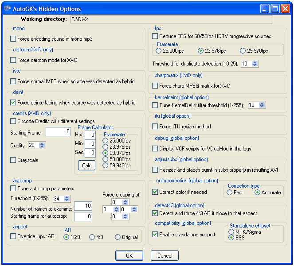This screenshot has width=294, height=266.
Task: Click the Starting Frame input field
Action: click(x=59, y=131)
